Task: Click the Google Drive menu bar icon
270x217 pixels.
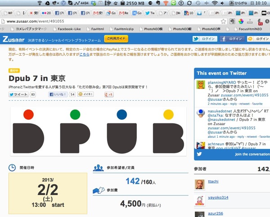Action: pyautogui.click(x=48, y=3)
